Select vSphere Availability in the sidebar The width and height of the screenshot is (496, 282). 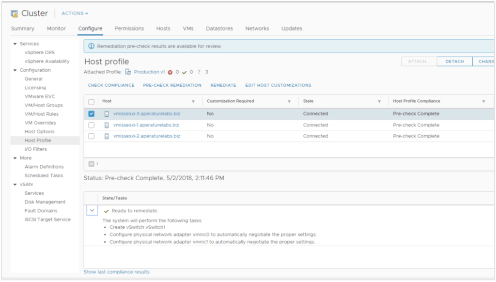coord(47,62)
